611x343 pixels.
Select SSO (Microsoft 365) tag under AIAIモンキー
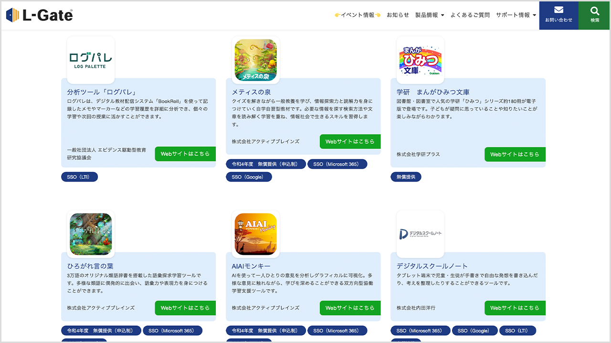pos(337,331)
